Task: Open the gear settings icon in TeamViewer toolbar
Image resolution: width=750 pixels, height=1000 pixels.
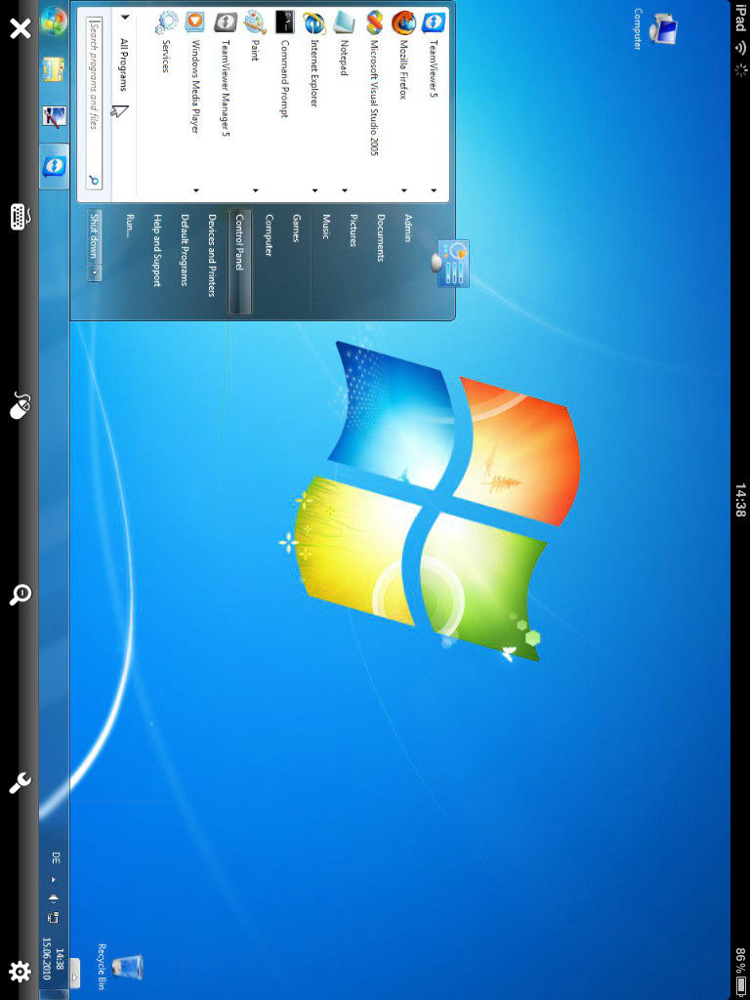Action: 20,972
